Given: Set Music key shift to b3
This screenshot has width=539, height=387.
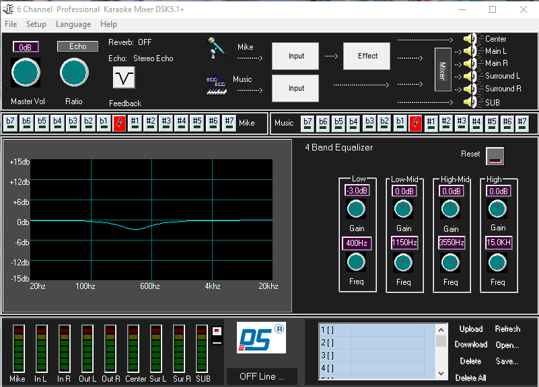Looking at the screenshot, I should [369, 124].
